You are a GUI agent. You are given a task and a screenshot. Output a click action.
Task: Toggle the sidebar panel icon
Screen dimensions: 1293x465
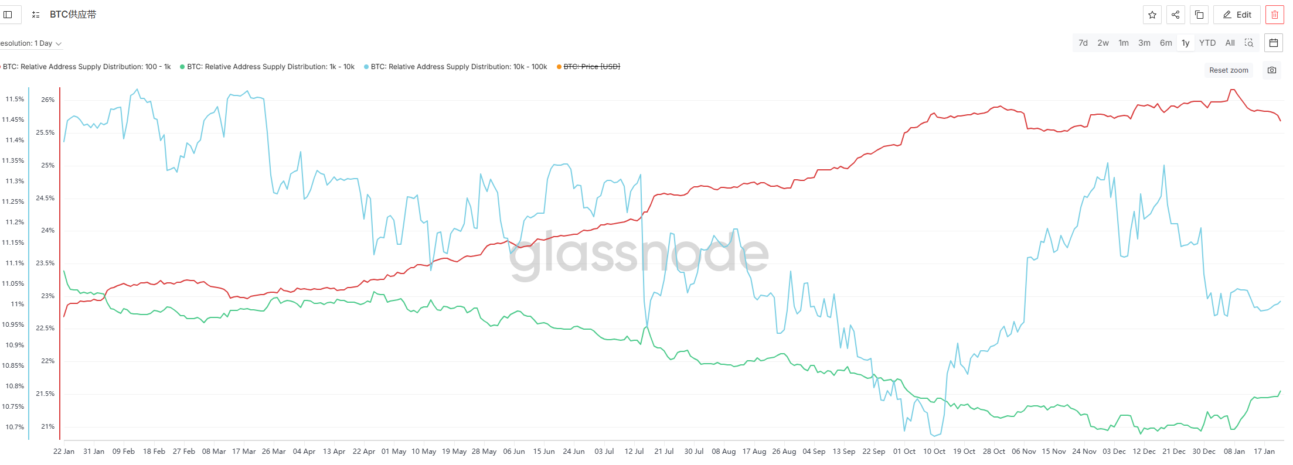pos(8,15)
